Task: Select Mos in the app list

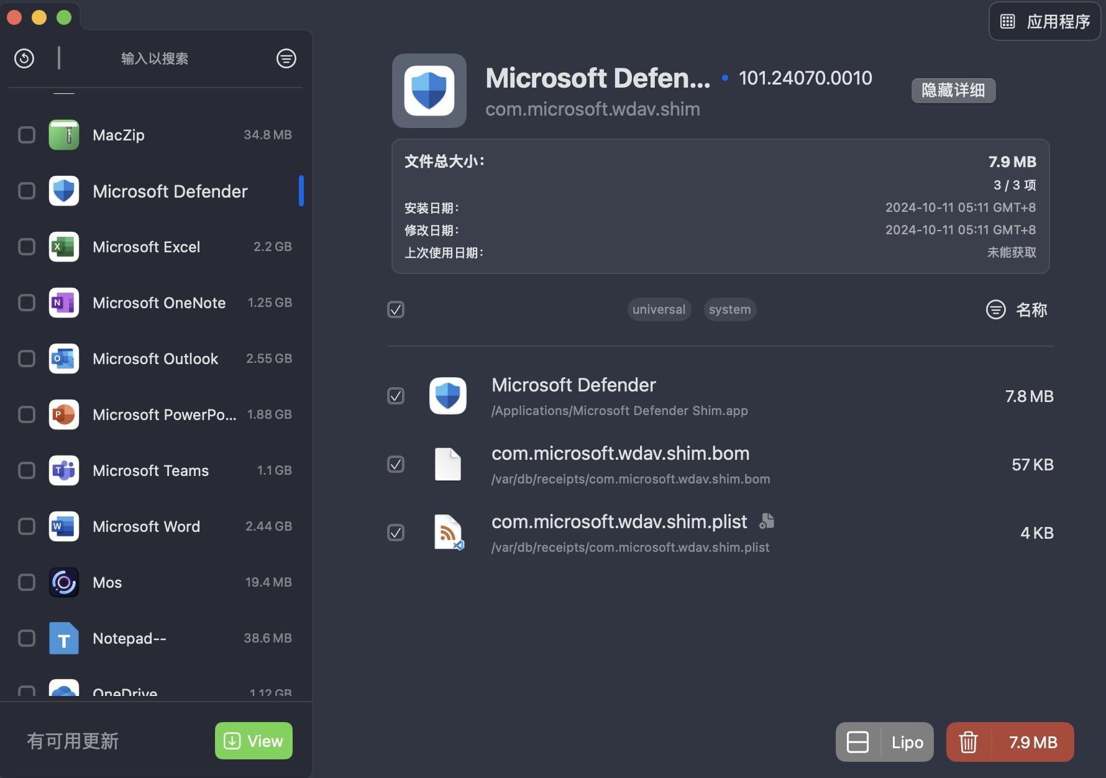Action: point(155,582)
